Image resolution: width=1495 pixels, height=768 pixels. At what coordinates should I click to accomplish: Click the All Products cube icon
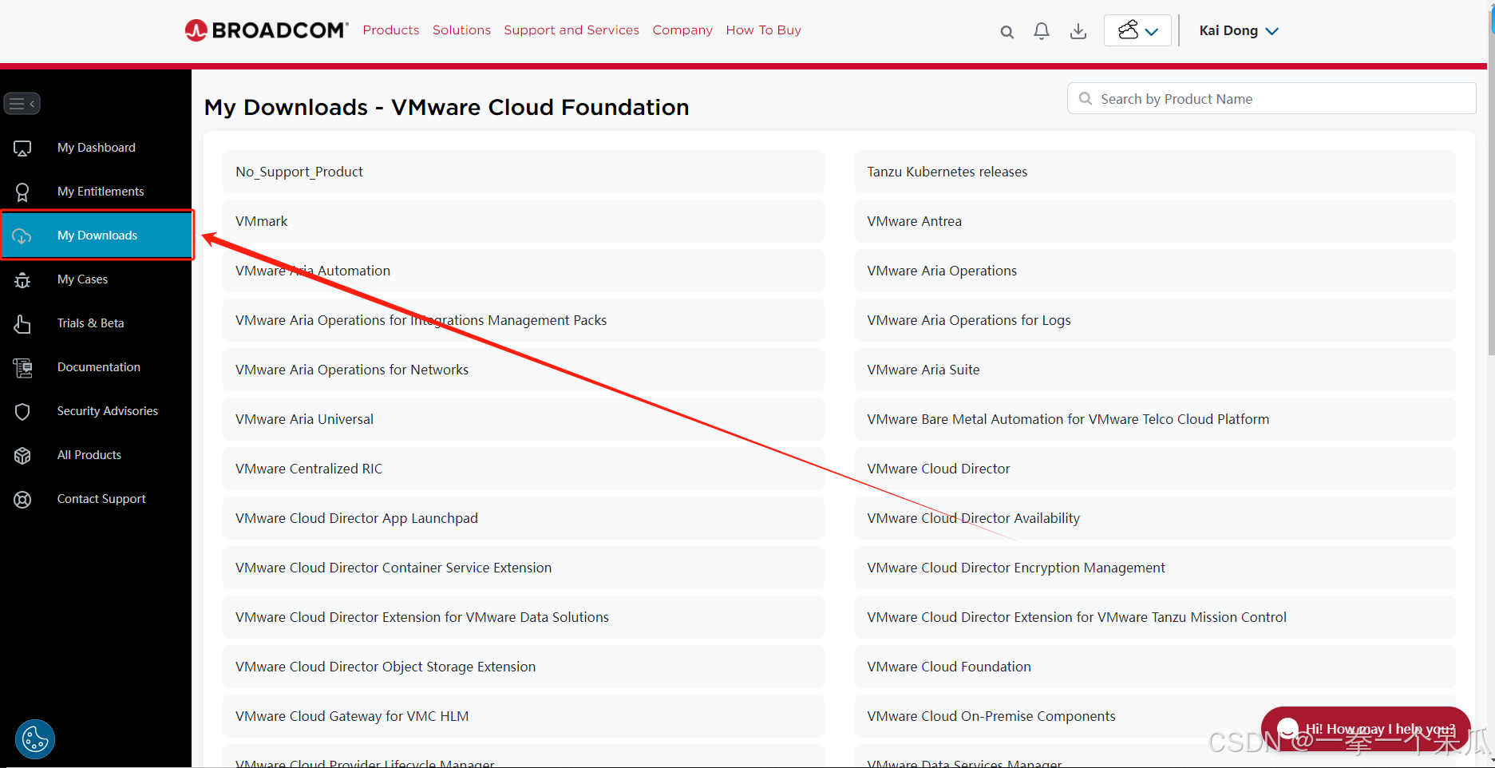pos(22,455)
